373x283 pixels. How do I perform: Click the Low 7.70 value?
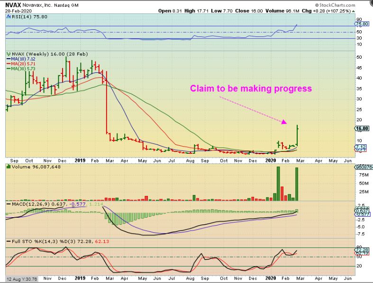click(x=222, y=11)
